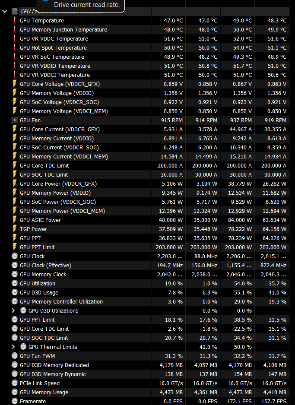
Task: Click thermometer icon beside GPU VR VDDC Temperature
Action: pyautogui.click(x=14, y=38)
